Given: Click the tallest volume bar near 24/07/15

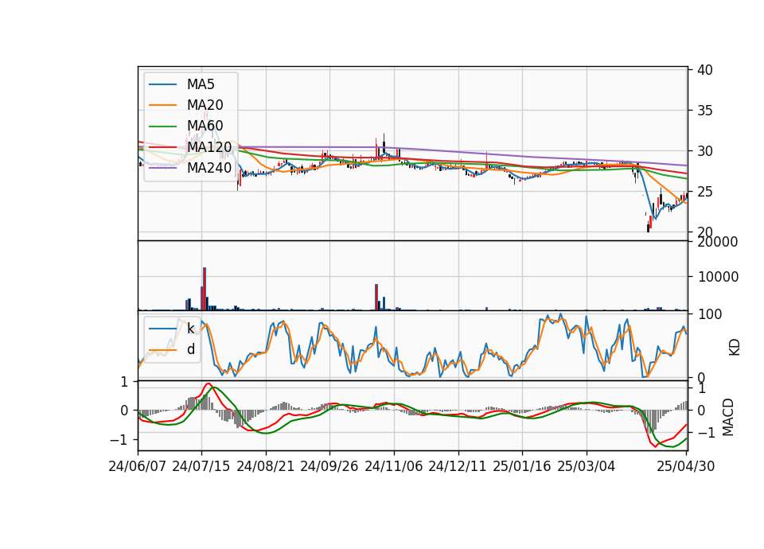Looking at the screenshot, I should tap(205, 289).
